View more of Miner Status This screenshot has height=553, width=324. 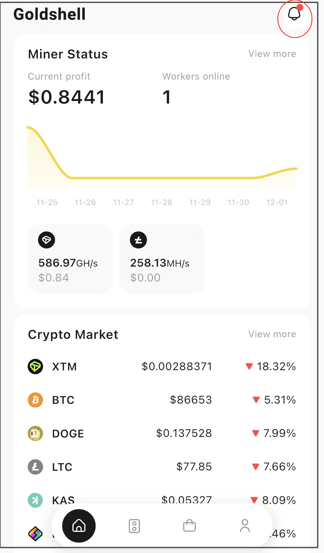pyautogui.click(x=272, y=54)
